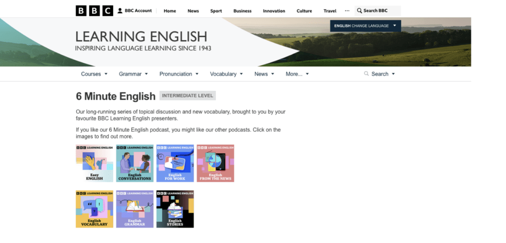Open the Innovation section
Screen dimensions: 506x243
click(x=274, y=11)
